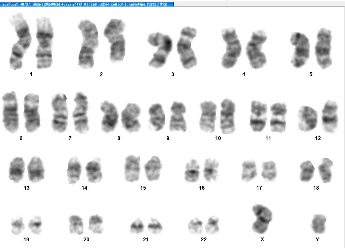The height and width of the screenshot is (248, 345).
Task: Click the "18" pair label
Action: pos(316,188)
